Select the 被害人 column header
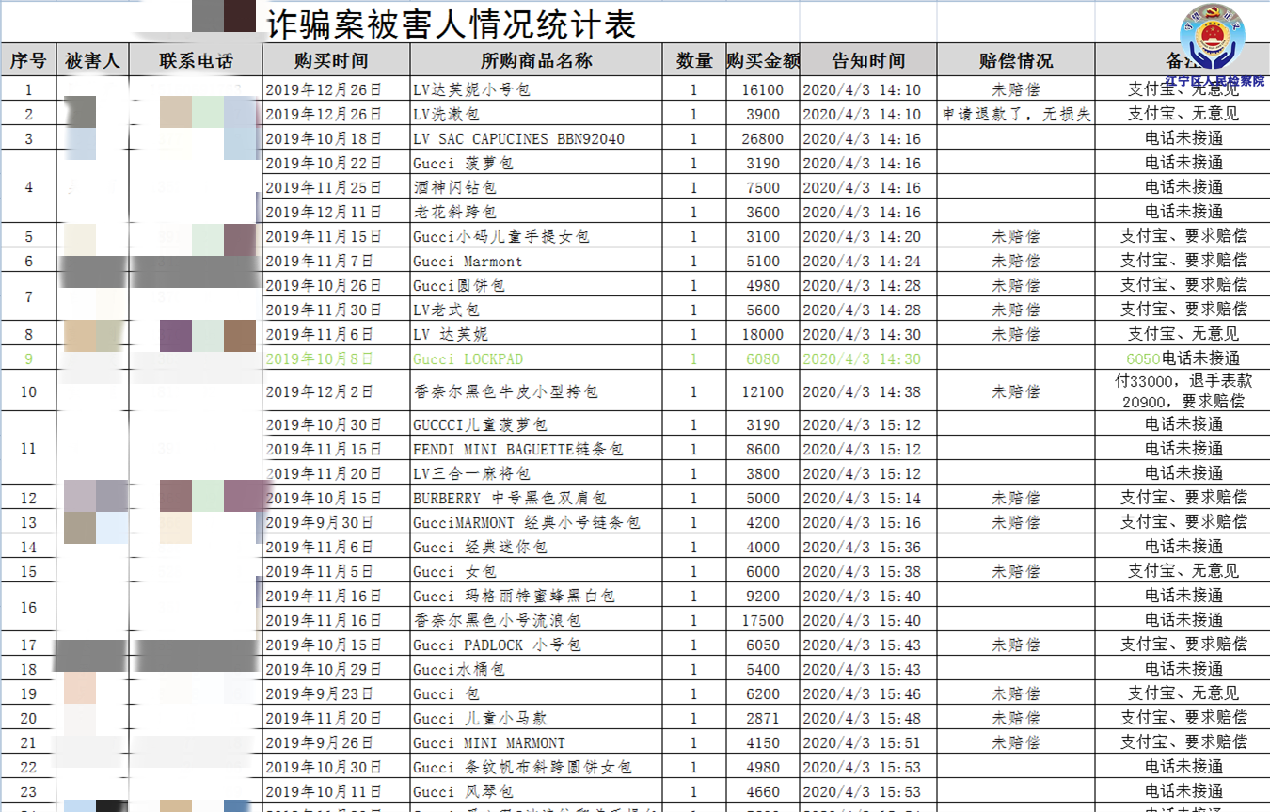 92,61
